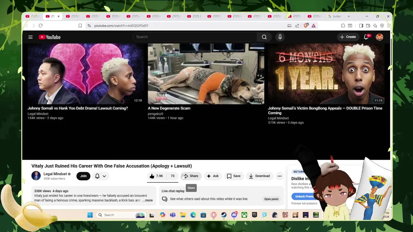Open the YouTube hamburger guide menu
This screenshot has width=413, height=232.
point(30,37)
